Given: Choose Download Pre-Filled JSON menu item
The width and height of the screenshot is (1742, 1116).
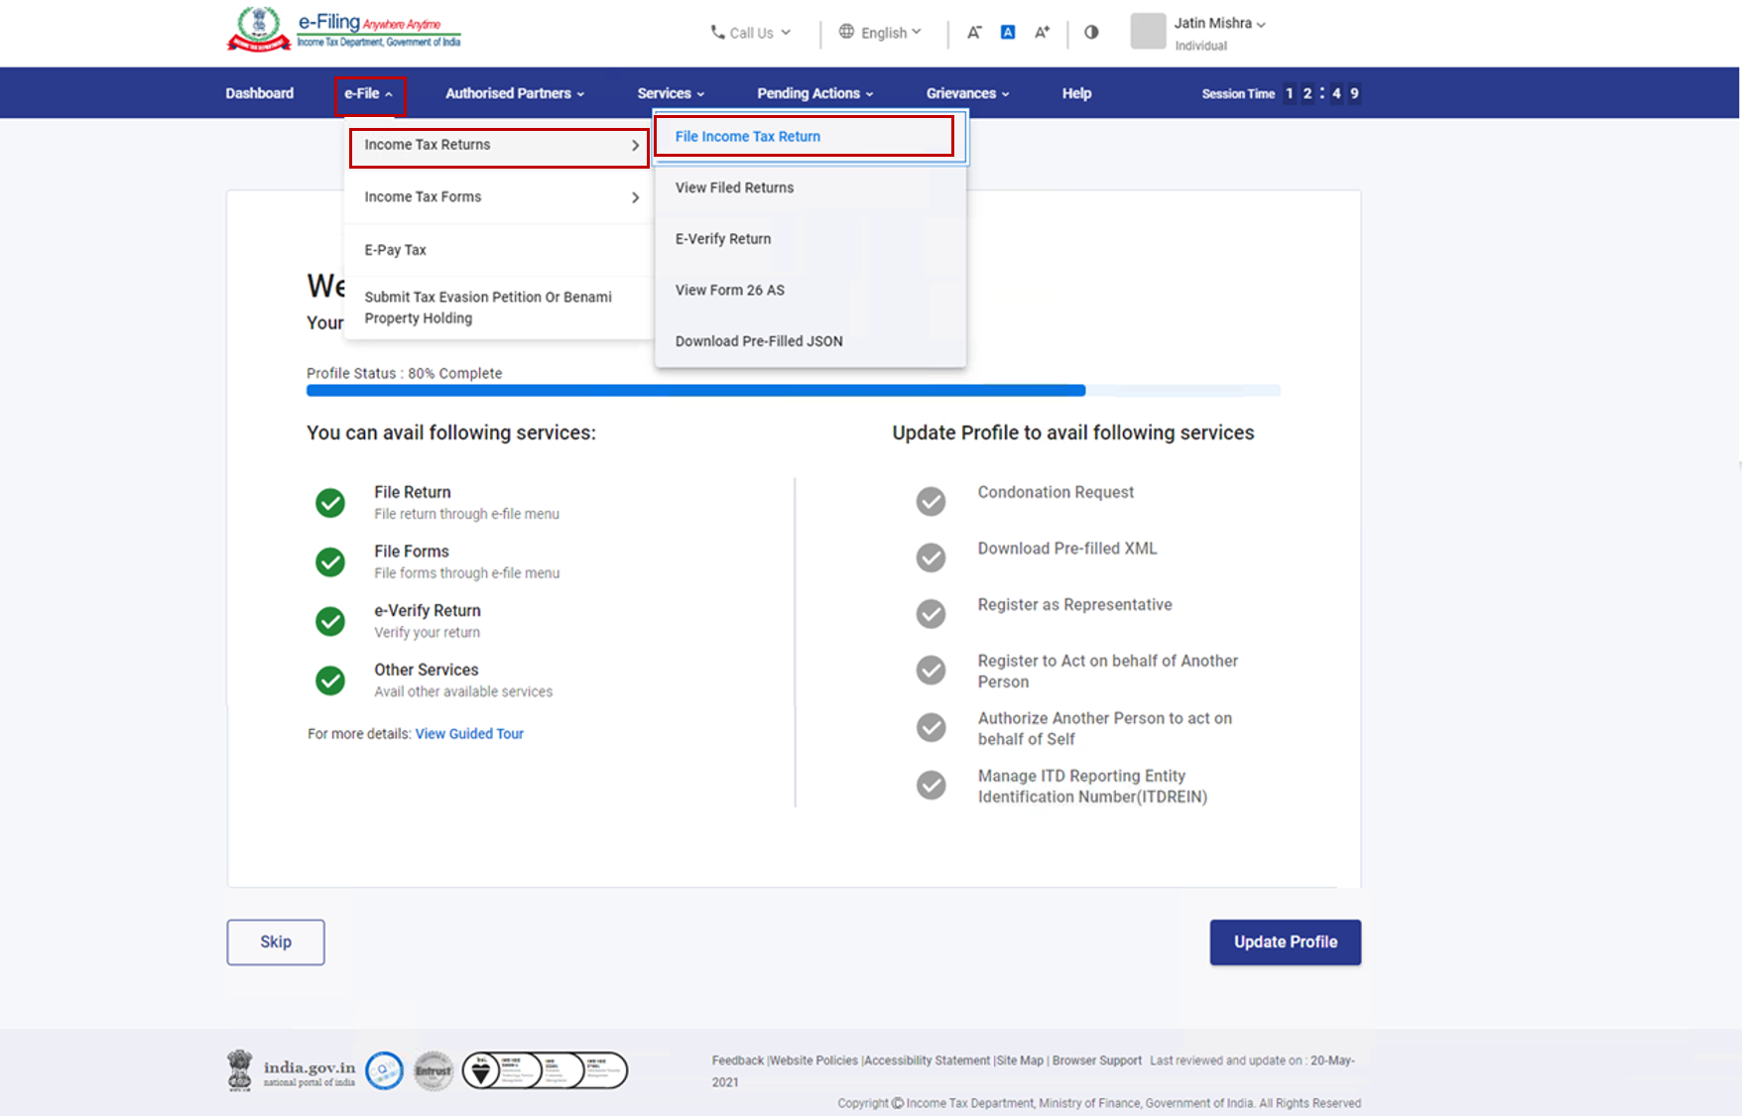Looking at the screenshot, I should point(759,341).
